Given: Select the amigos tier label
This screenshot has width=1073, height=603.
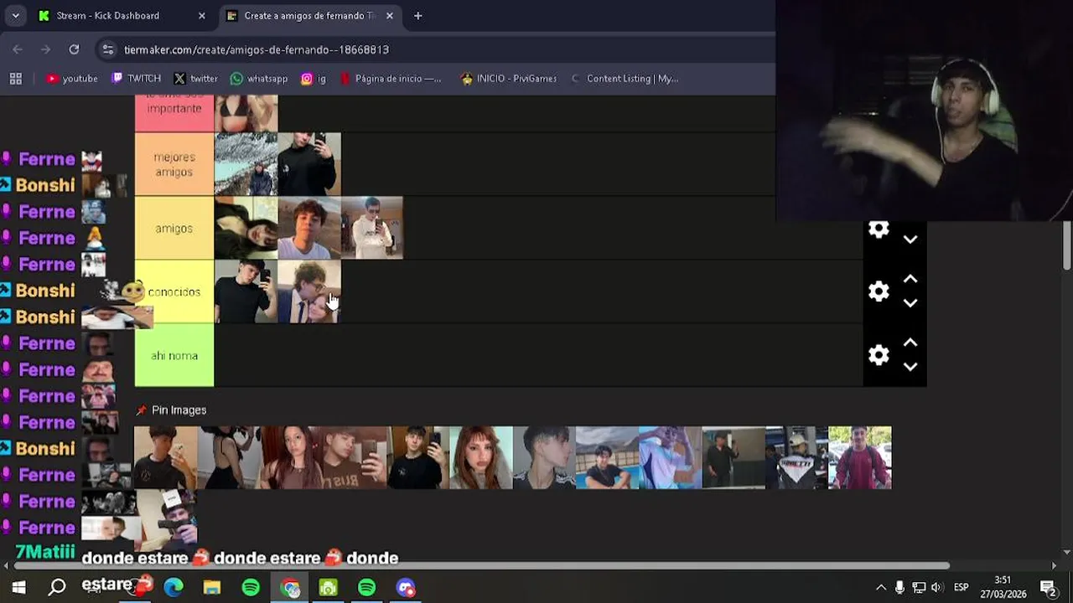Looking at the screenshot, I should click(174, 228).
